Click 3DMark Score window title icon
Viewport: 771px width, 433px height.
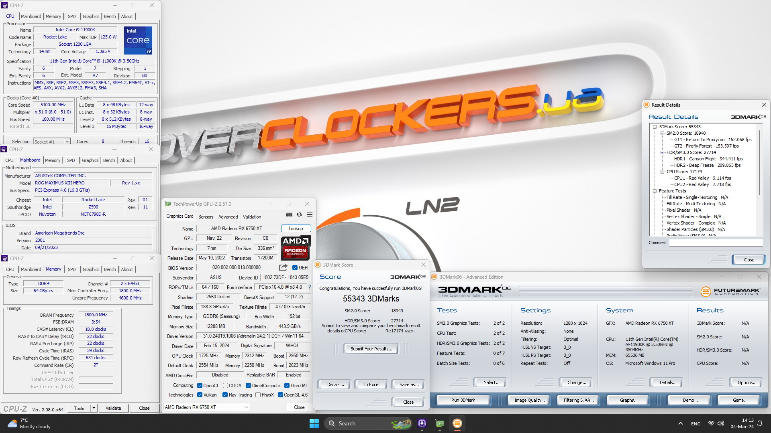coord(318,265)
